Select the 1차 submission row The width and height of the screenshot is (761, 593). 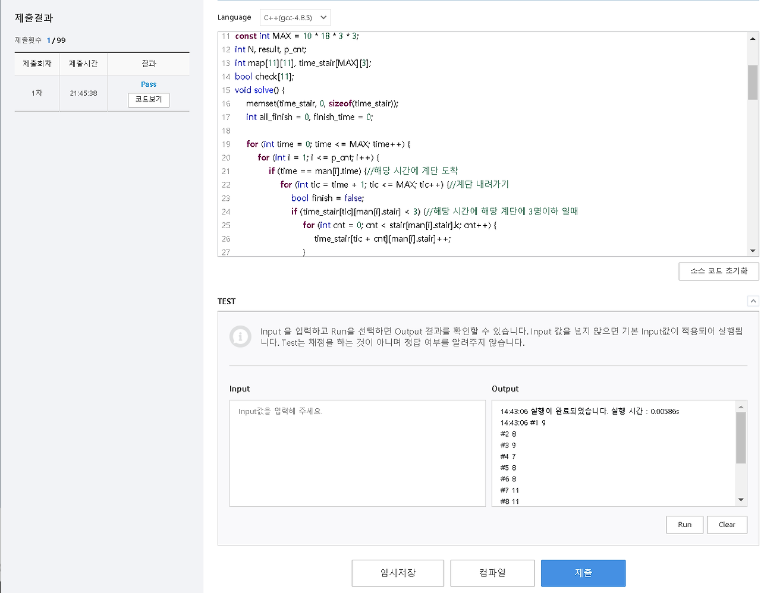37,93
